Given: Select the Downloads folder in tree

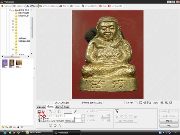Looking at the screenshot, I should [x=23, y=13].
